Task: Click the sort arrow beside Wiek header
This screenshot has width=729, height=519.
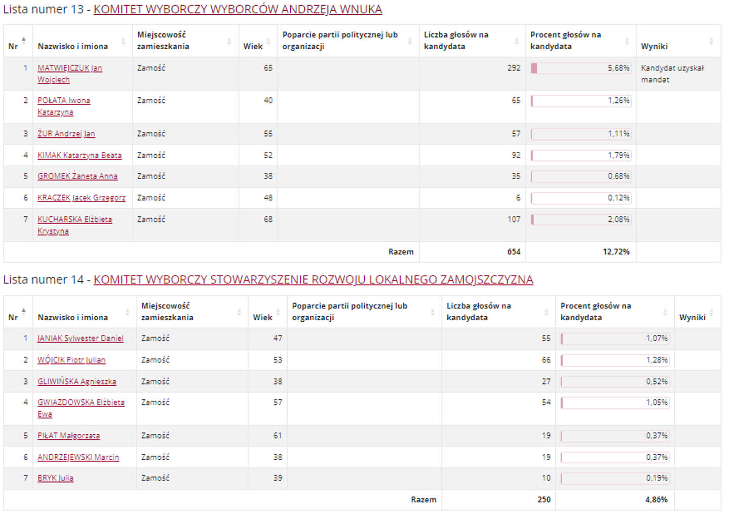Action: (x=268, y=40)
